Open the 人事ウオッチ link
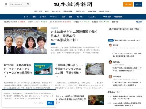The width and height of the screenshot is (146, 109). click(80, 11)
